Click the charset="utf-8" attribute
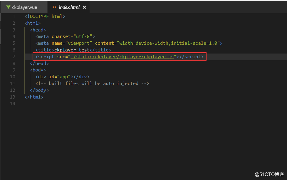This screenshot has height=180, width=287. (x=72, y=36)
